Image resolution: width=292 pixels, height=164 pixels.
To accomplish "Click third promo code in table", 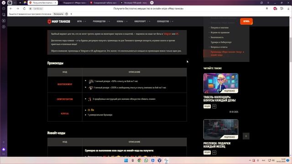I will pyautogui.click(x=65, y=113).
